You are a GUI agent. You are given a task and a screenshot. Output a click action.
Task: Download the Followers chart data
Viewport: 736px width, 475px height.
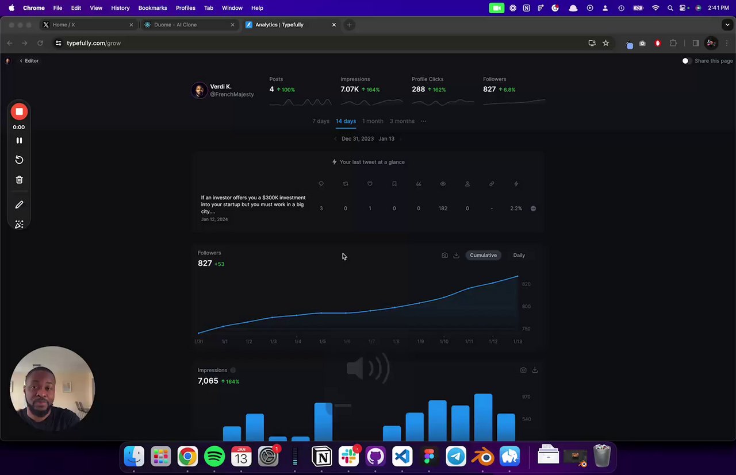pyautogui.click(x=456, y=256)
